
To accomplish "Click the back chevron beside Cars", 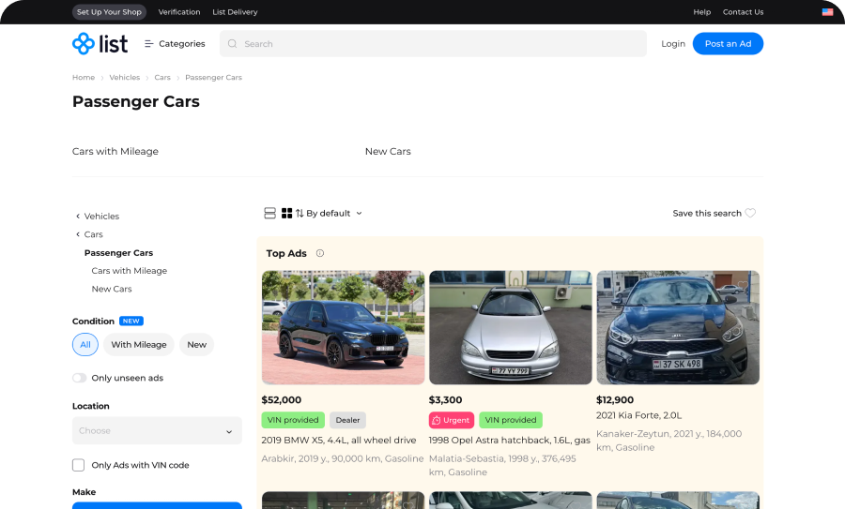I will tap(78, 234).
